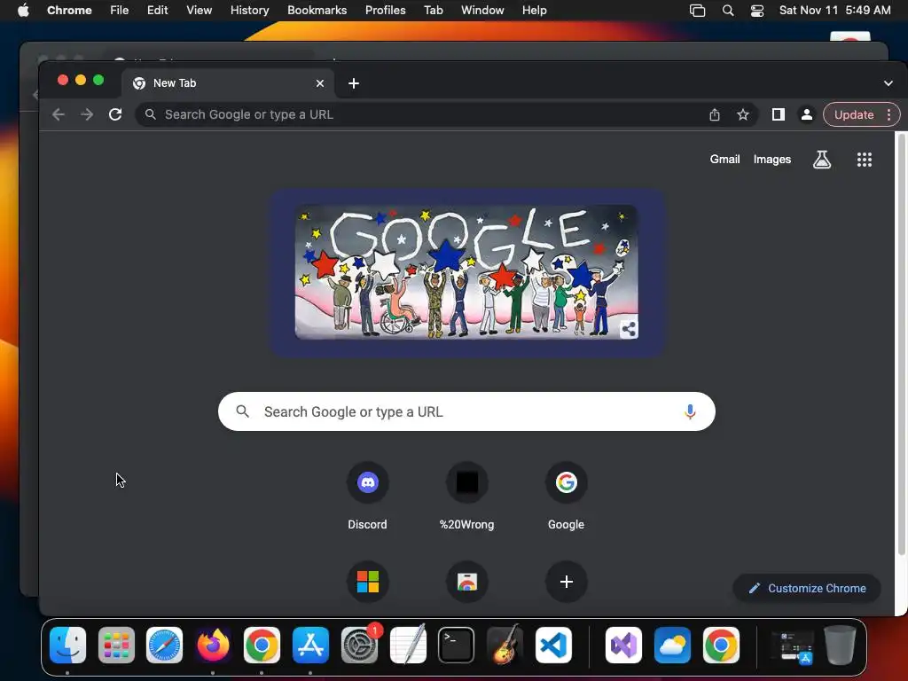
Task: Click the Google search box on page
Action: coord(466,411)
